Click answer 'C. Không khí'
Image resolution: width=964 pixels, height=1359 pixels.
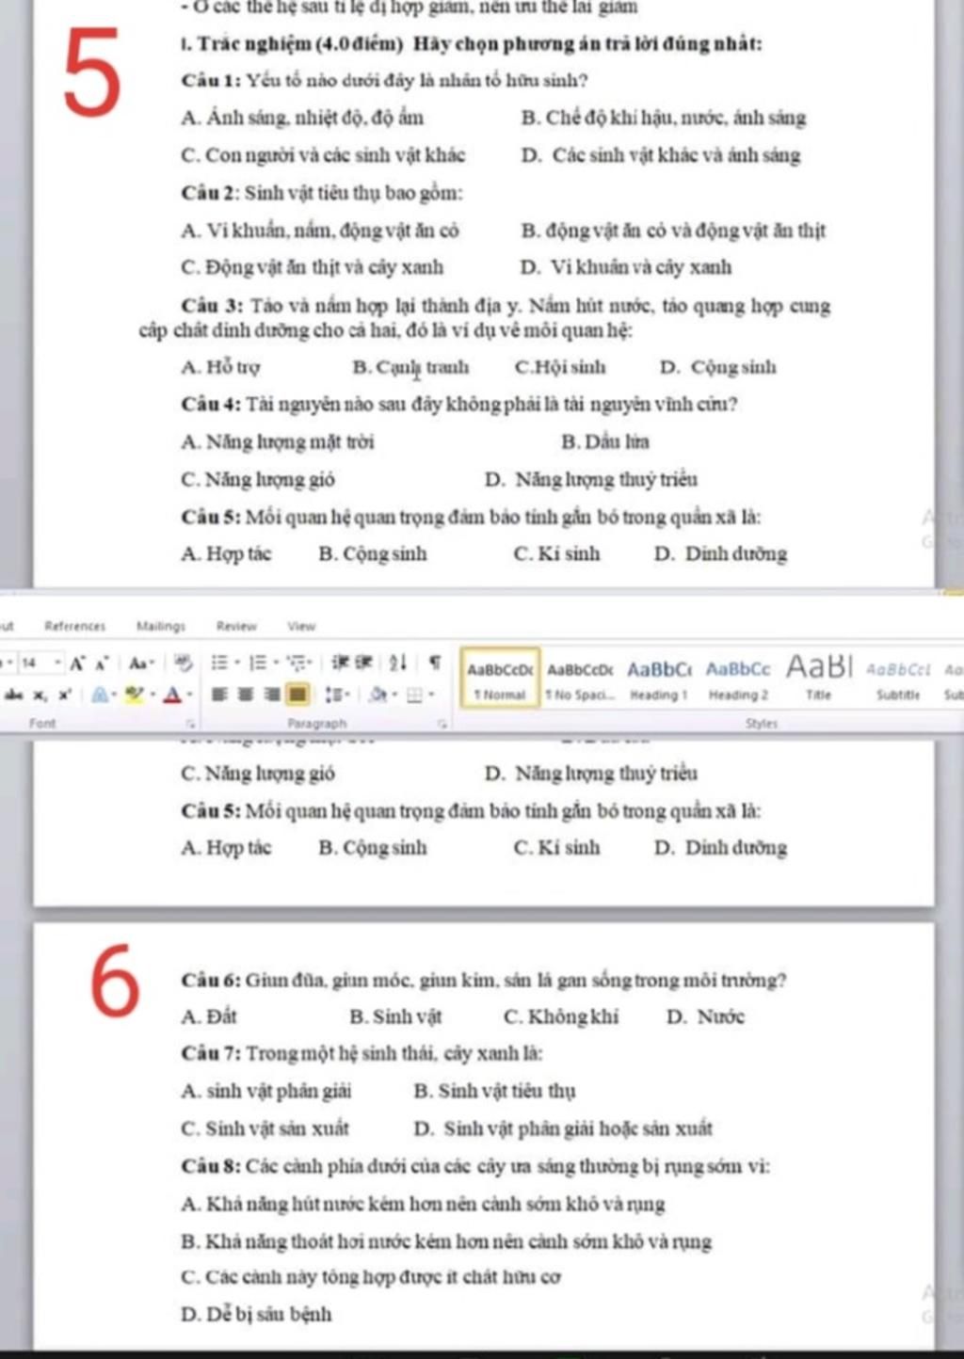coord(561,1016)
